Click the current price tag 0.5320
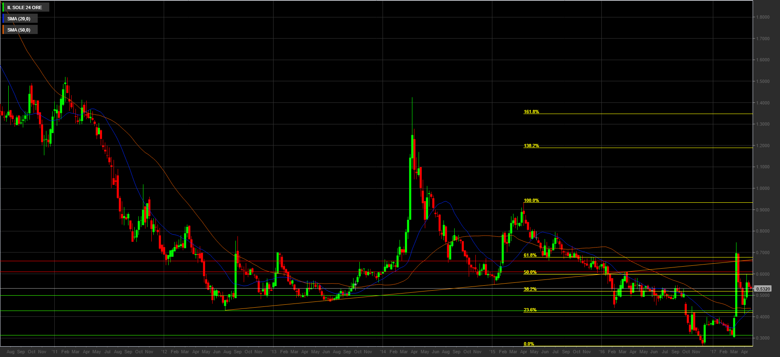 pyautogui.click(x=763, y=289)
